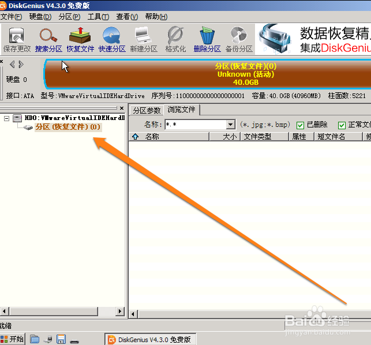Open the View (查看) menu
Viewport: 371px width, 345px height.
click(127, 17)
